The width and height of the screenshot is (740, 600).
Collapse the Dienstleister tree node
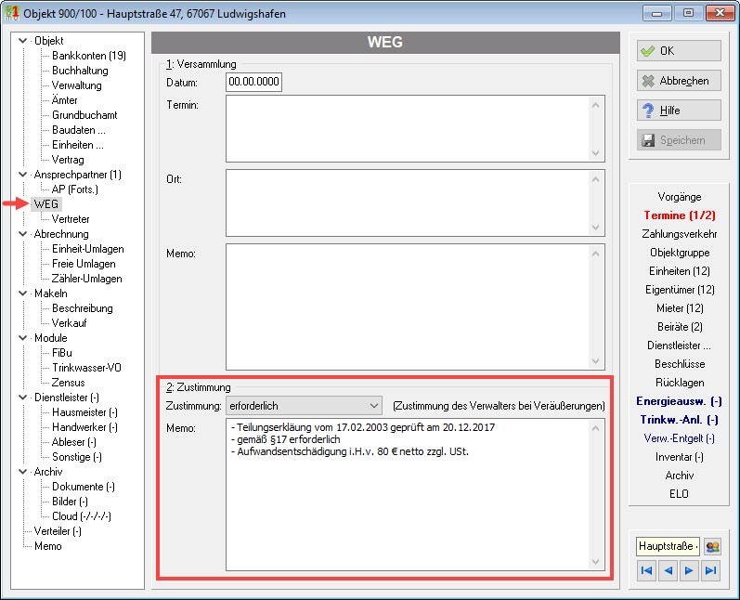pyautogui.click(x=22, y=397)
